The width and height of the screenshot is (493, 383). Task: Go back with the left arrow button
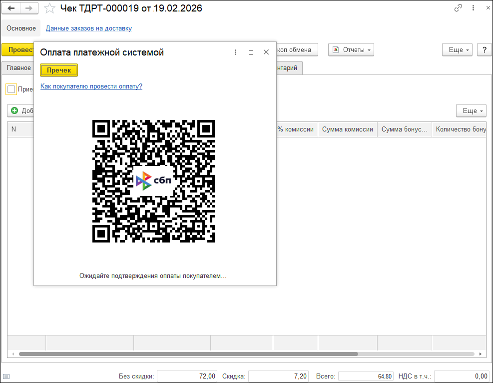pos(11,8)
